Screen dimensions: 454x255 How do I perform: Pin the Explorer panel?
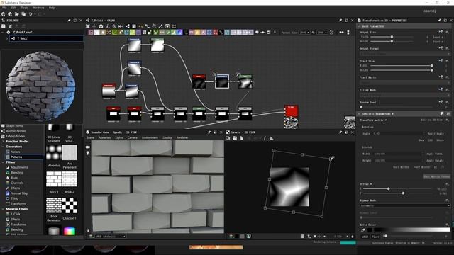coord(69,21)
